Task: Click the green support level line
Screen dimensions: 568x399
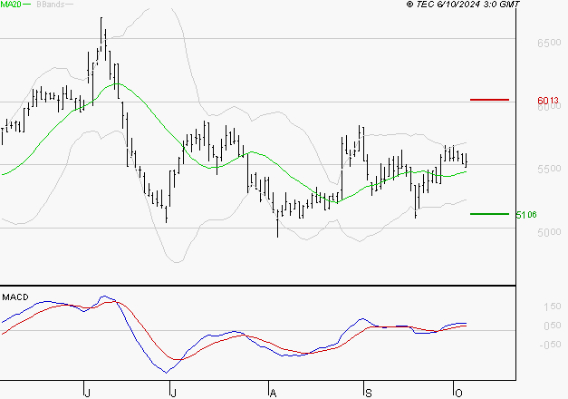Action: (x=489, y=214)
